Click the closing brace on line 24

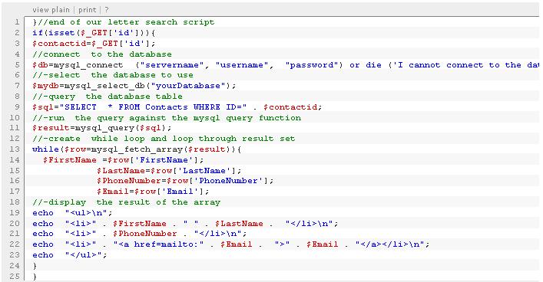click(x=35, y=266)
